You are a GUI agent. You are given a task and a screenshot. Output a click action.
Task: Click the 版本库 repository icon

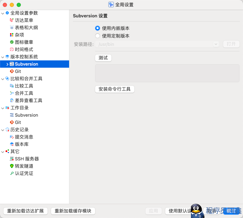[x=12, y=144]
